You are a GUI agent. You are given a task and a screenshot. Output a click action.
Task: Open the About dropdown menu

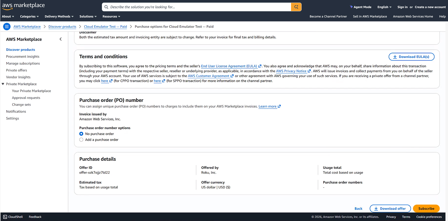[8, 17]
